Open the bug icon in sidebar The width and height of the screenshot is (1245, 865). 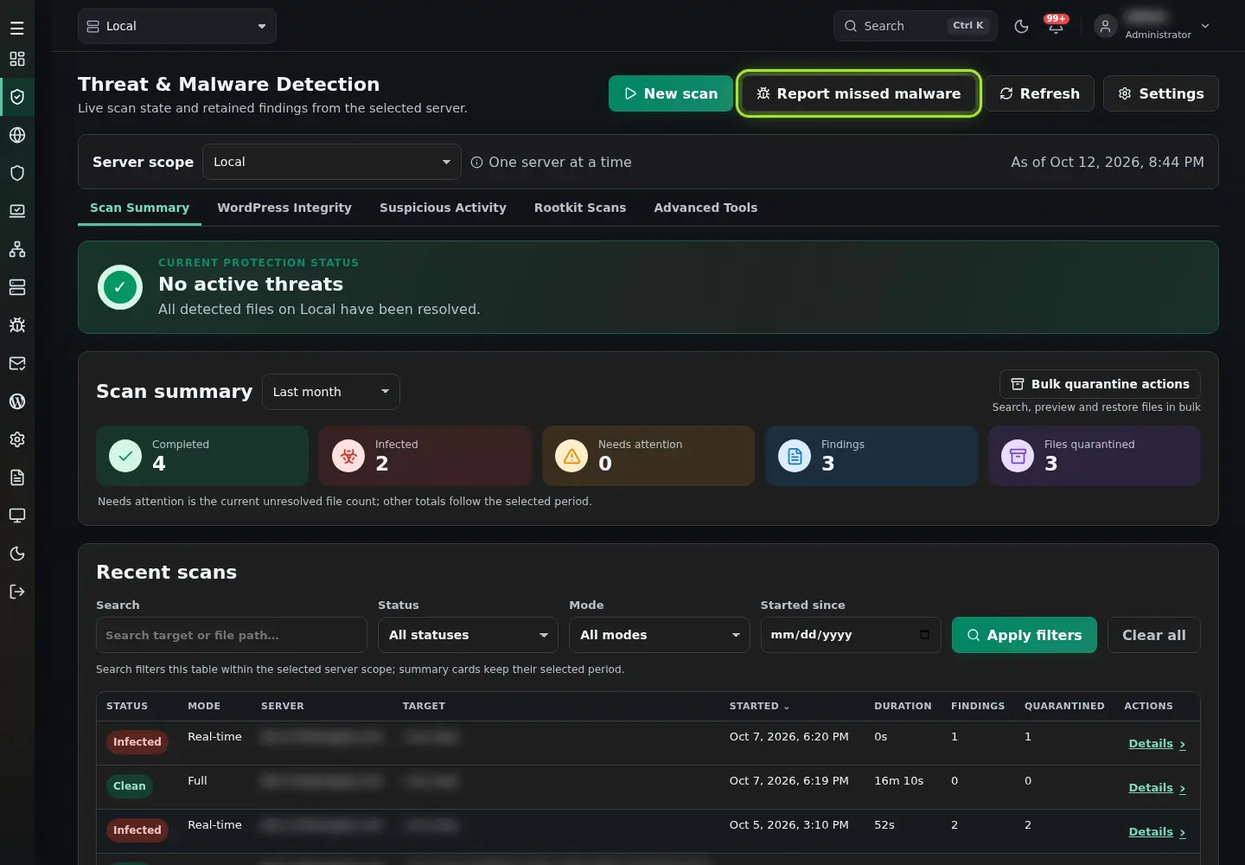pyautogui.click(x=17, y=325)
